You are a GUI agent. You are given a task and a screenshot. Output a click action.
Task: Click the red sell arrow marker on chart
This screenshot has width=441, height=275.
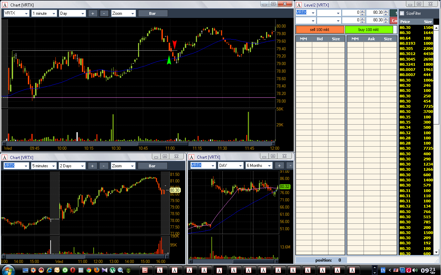coord(175,44)
